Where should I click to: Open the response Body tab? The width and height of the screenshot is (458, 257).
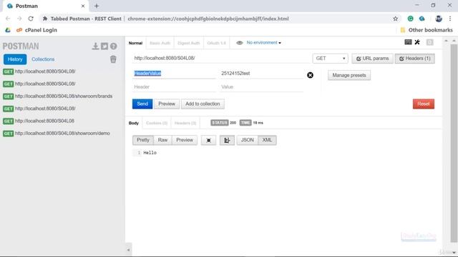pos(134,123)
